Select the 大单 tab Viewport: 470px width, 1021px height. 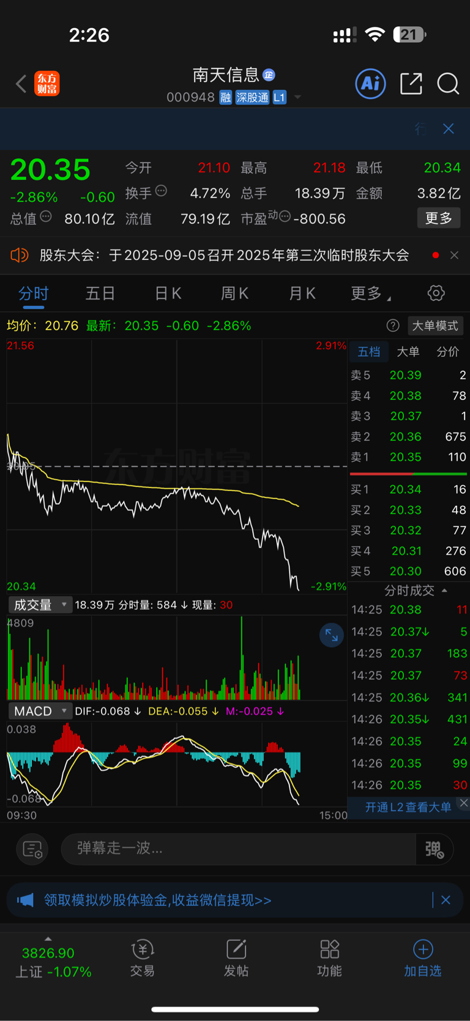(408, 352)
